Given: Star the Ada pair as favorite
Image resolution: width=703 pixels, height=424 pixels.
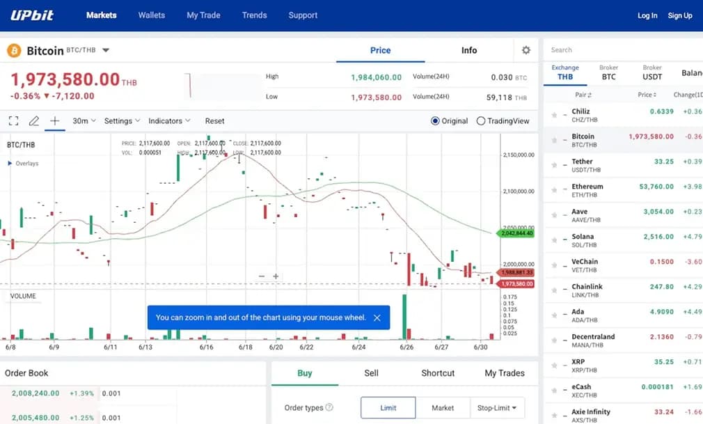Looking at the screenshot, I should 554,315.
